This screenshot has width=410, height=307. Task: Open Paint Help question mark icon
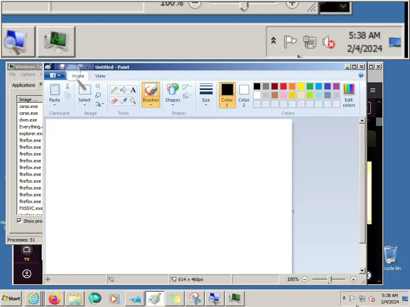pyautogui.click(x=361, y=76)
